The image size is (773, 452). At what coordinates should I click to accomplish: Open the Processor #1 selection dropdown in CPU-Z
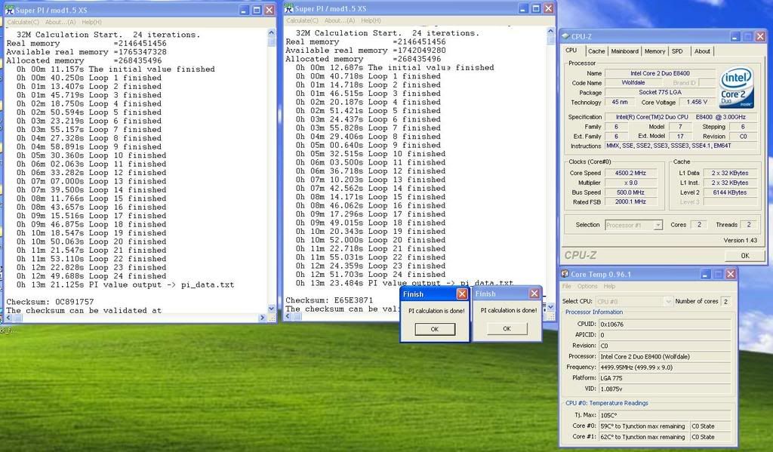[658, 226]
